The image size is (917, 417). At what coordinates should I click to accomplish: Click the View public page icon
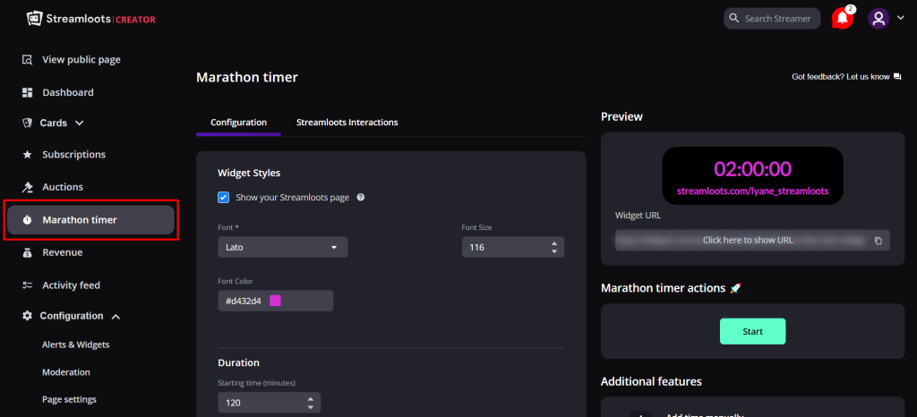point(27,60)
